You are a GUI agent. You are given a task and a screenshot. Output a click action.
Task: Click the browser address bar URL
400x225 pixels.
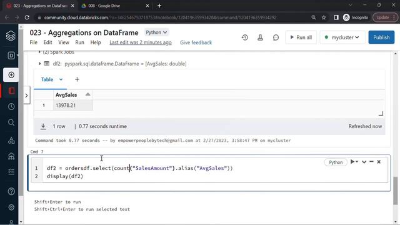[x=160, y=17]
